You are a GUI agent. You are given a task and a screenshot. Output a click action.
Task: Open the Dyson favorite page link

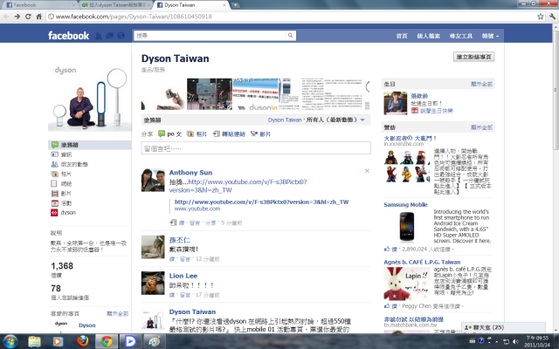coord(87,325)
